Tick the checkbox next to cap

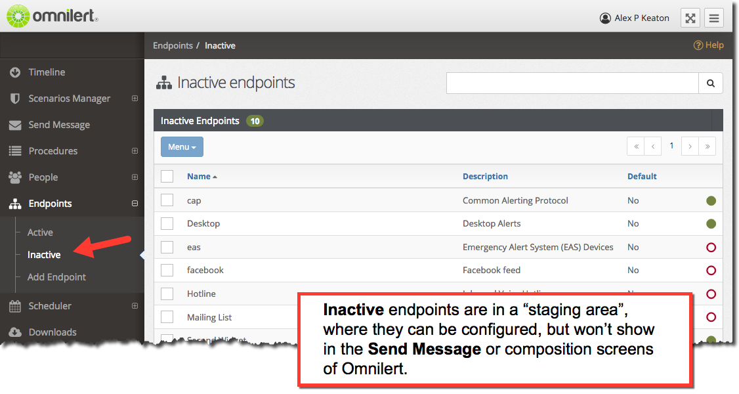pos(167,200)
